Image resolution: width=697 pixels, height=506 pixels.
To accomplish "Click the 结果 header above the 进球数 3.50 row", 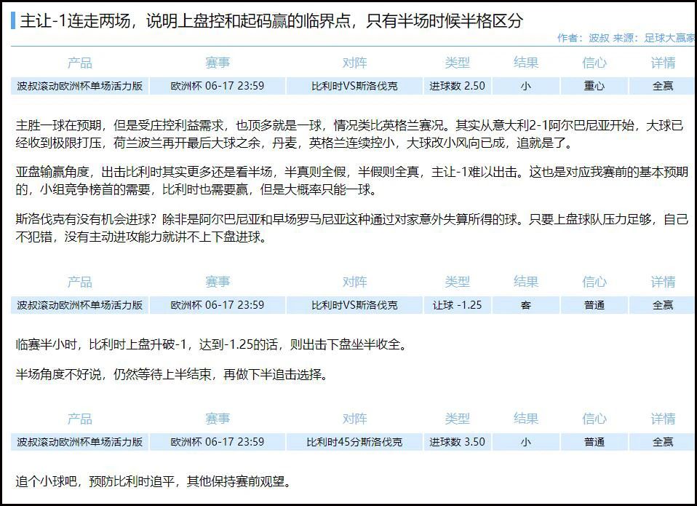I will (x=526, y=419).
